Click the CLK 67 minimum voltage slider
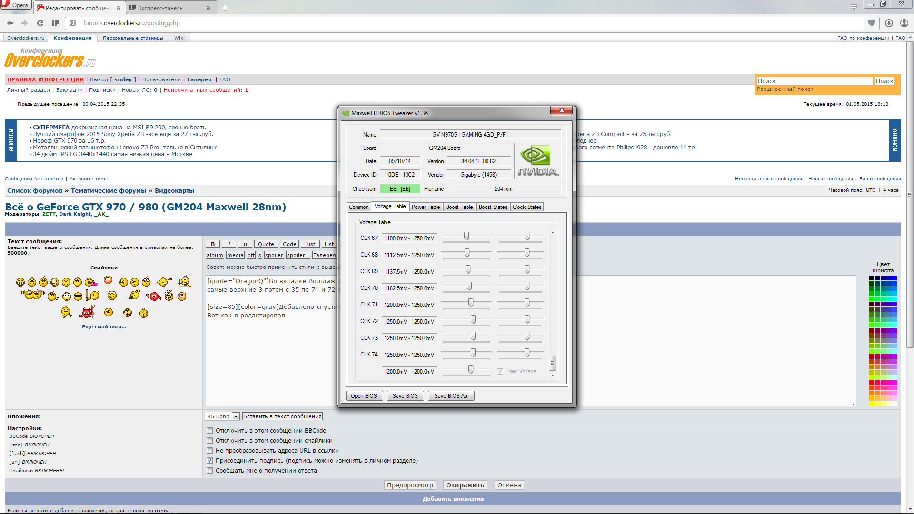This screenshot has height=514, width=914. (467, 237)
